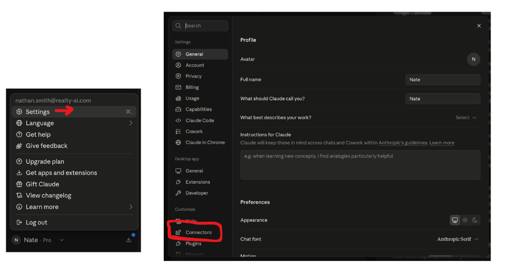Open the Cowork settings
Image resolution: width=510 pixels, height=268 pixels.
200,131
